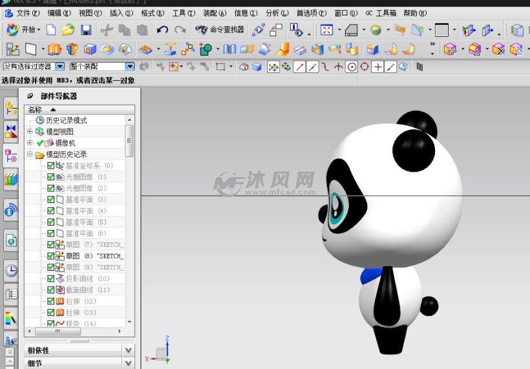Open the 文件(F) menu

[28, 13]
